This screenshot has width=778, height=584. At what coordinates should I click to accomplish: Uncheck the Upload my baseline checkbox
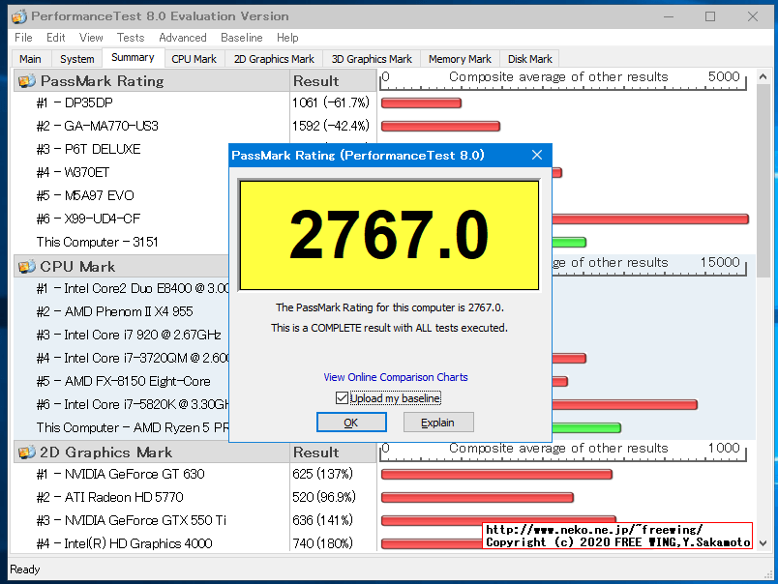(343, 397)
